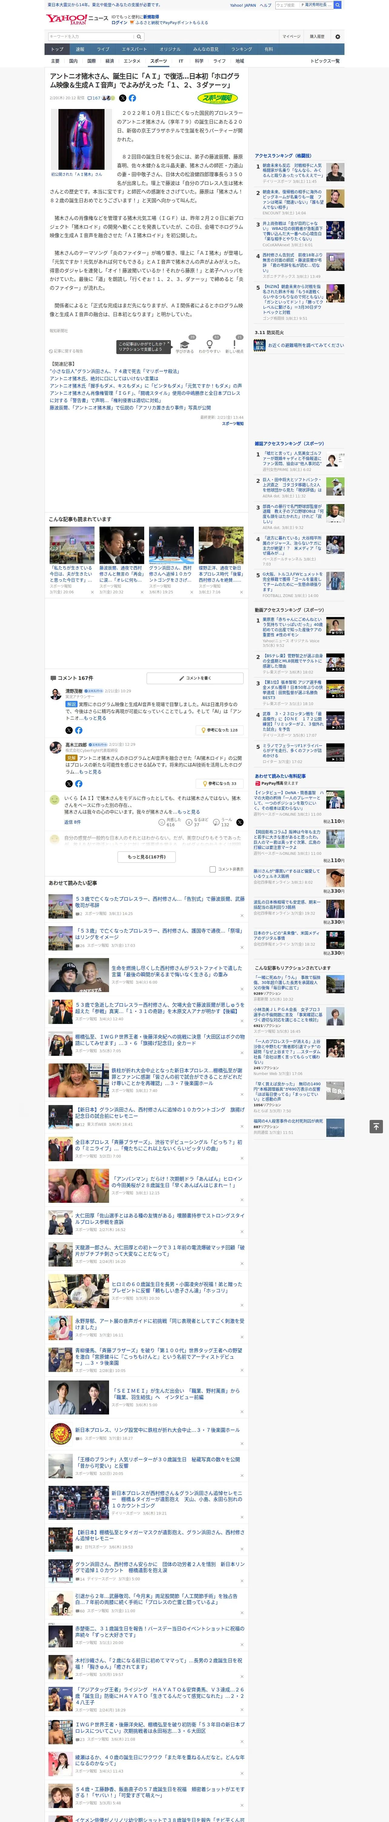
Task: Open related link 藤波辰爾「アントニオ猪木展」
Action: point(130,408)
